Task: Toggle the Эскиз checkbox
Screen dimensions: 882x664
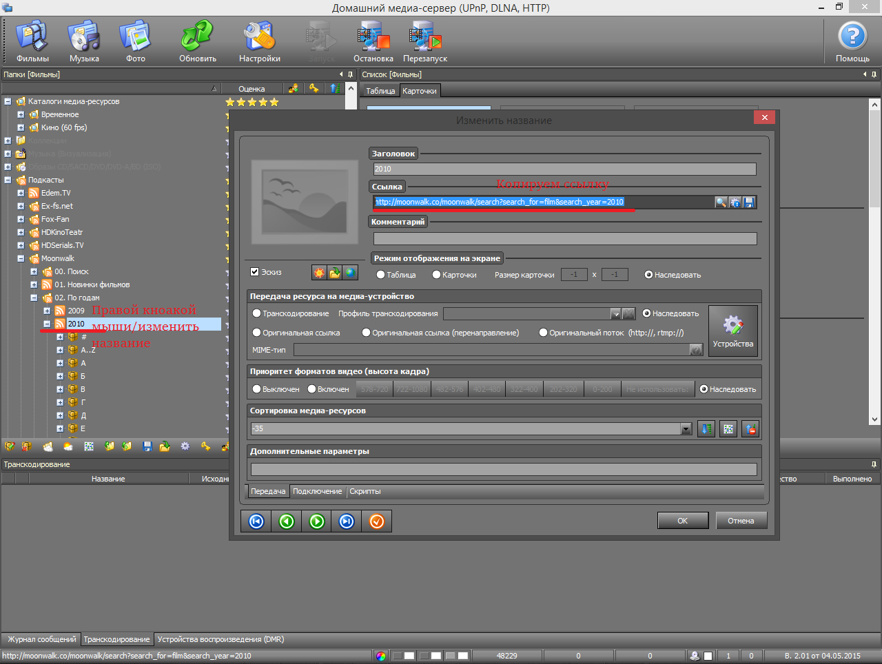Action: tap(255, 272)
